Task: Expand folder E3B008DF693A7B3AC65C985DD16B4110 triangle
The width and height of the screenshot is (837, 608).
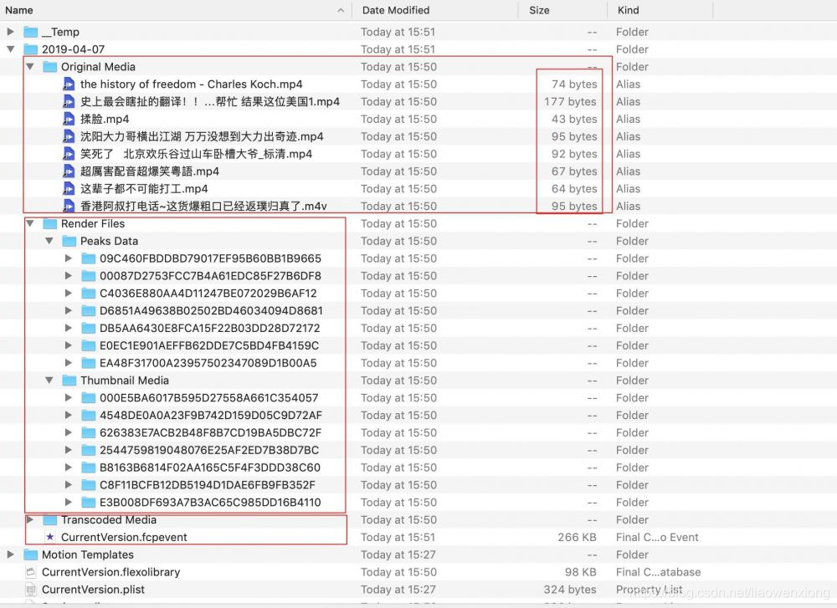Action: [x=69, y=503]
